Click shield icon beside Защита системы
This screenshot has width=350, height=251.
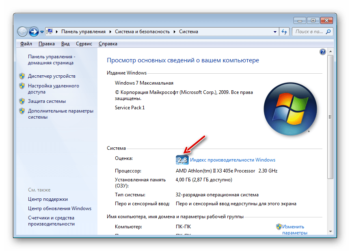coord(22,101)
